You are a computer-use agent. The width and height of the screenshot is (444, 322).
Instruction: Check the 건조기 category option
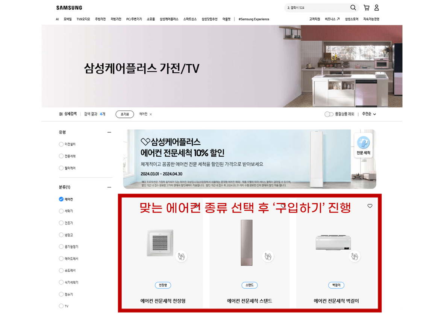61,223
